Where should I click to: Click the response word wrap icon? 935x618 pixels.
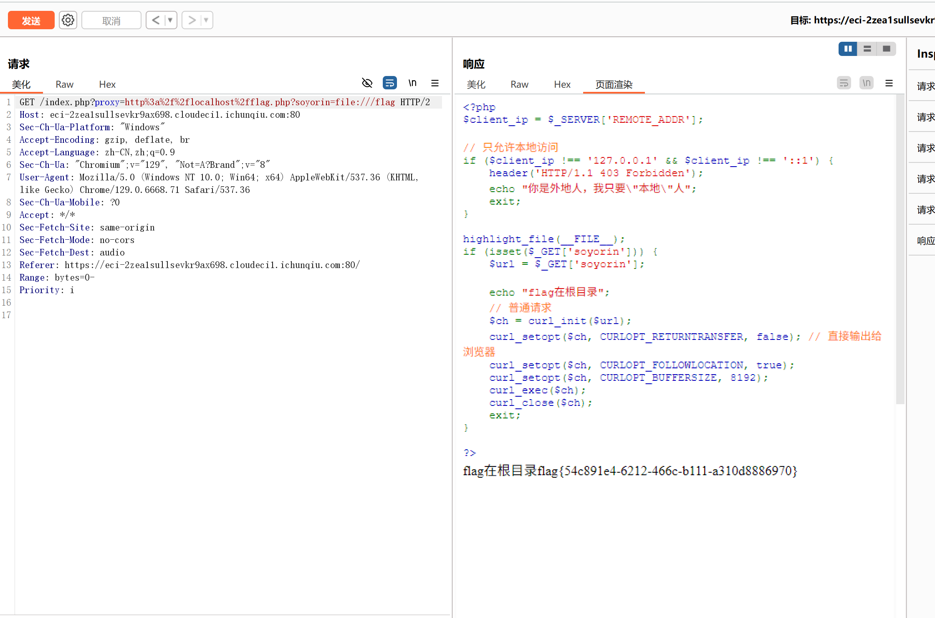pos(844,83)
